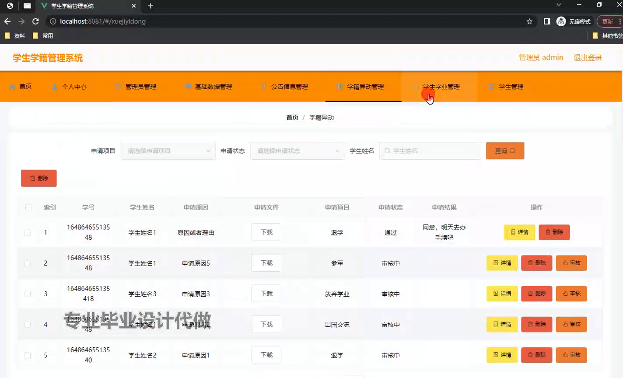
Task: Check the checkbox for row 5
Action: [28, 355]
